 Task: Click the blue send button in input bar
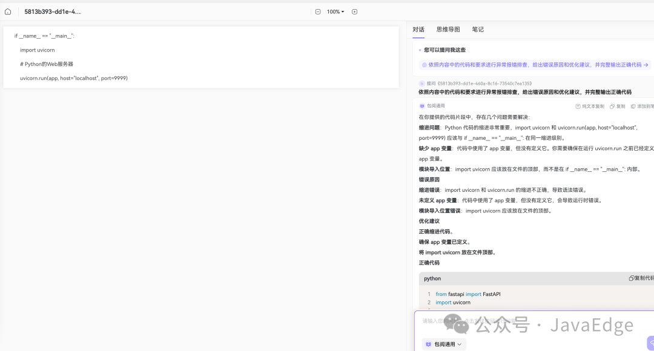coord(650,342)
